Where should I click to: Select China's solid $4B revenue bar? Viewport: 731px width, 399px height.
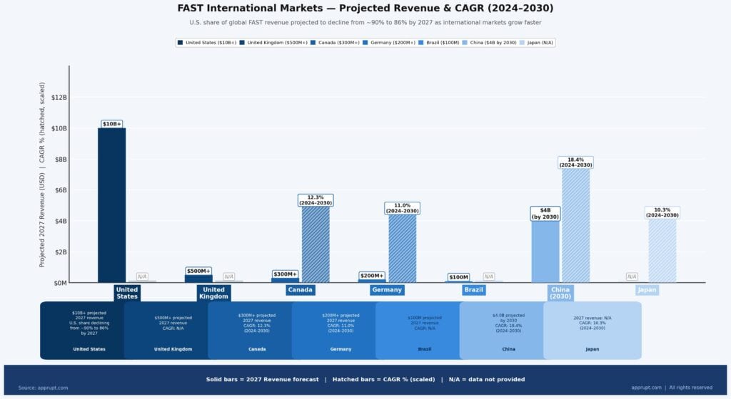tap(545, 252)
